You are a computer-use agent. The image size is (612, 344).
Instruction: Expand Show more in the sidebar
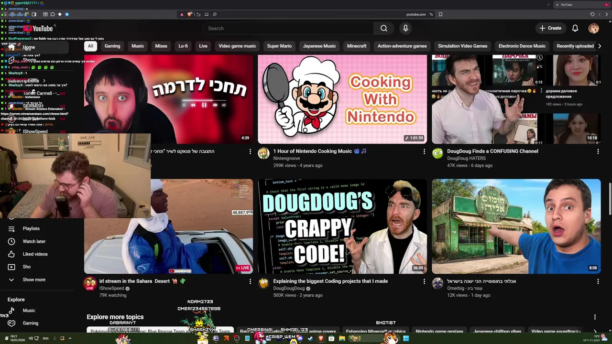[34, 279]
